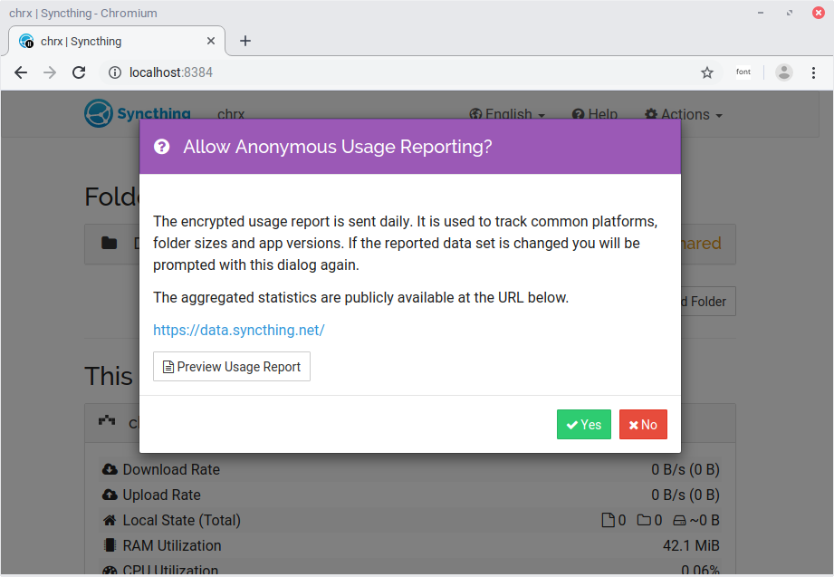Click the question mark icon in dialog header
The height and width of the screenshot is (577, 834).
click(x=162, y=147)
